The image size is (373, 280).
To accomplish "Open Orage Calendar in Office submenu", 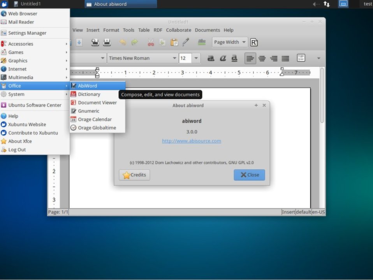I will (x=97, y=119).
